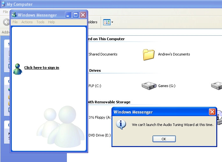222x162 pixels.
Task: Expand the Views dropdown arrow
Action: 112,22
